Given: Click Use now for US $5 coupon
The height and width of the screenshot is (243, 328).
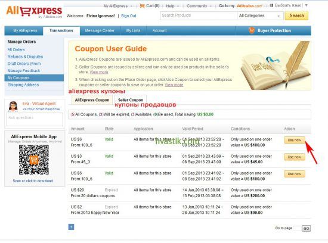Looking at the screenshot, I should pyautogui.click(x=295, y=174).
